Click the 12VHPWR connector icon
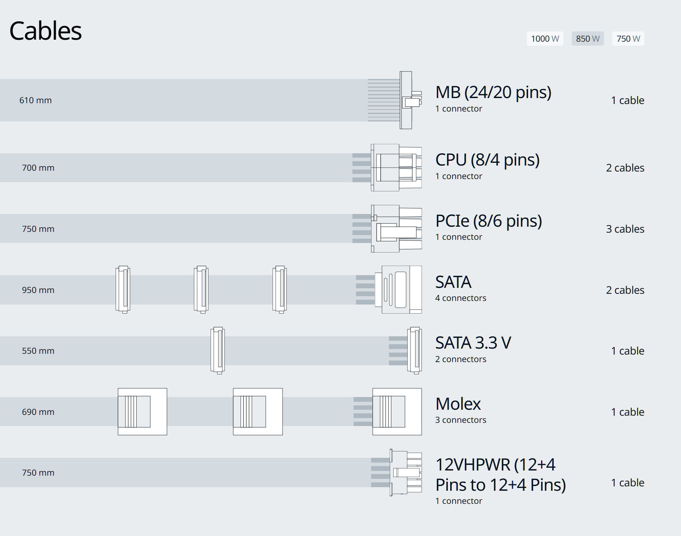The width and height of the screenshot is (681, 536). click(406, 472)
